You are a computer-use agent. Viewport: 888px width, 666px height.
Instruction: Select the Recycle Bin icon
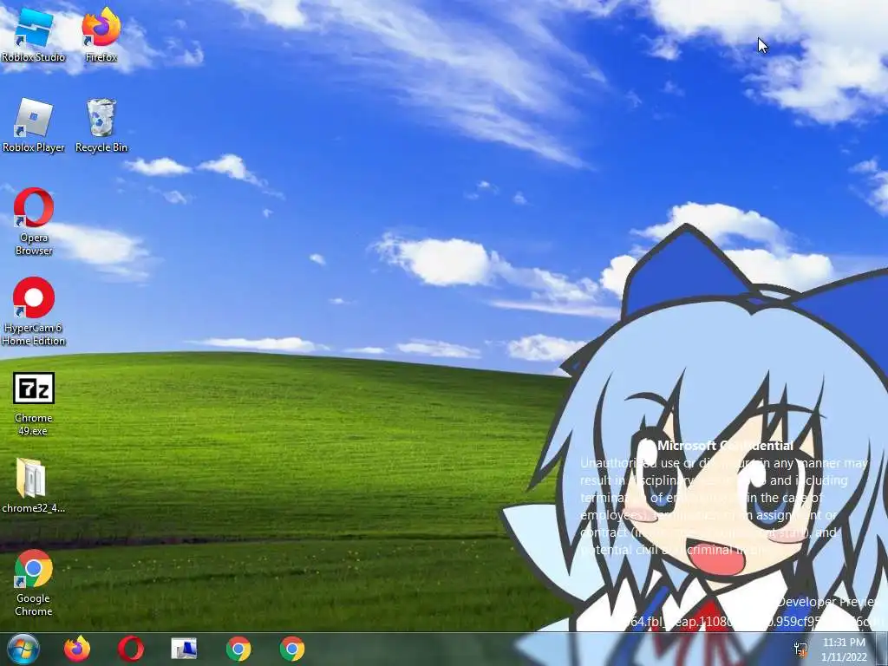(x=101, y=125)
